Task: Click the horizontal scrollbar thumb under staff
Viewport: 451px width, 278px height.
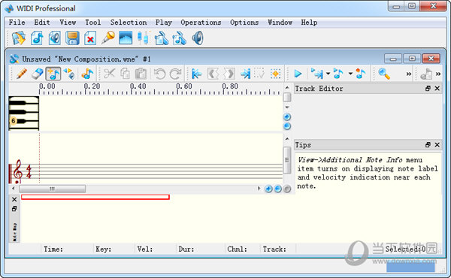Action: (52, 189)
